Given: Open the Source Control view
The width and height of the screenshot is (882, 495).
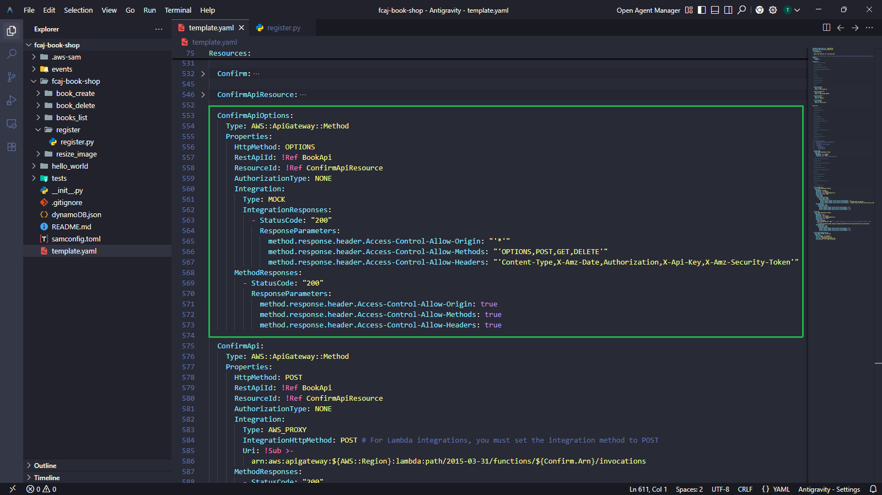Looking at the screenshot, I should [x=12, y=77].
